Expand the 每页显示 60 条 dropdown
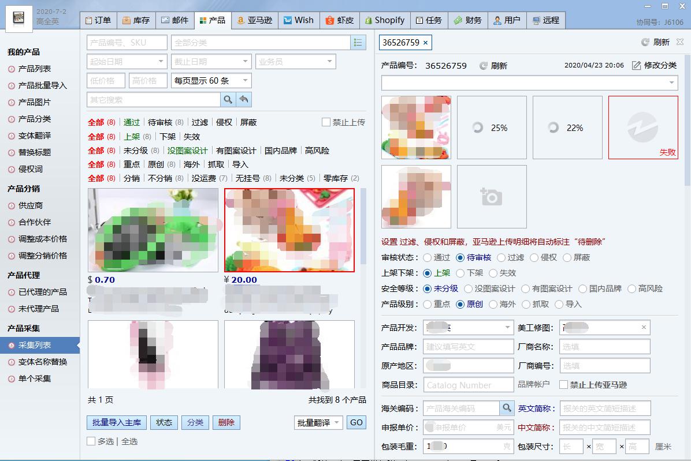 pos(245,81)
